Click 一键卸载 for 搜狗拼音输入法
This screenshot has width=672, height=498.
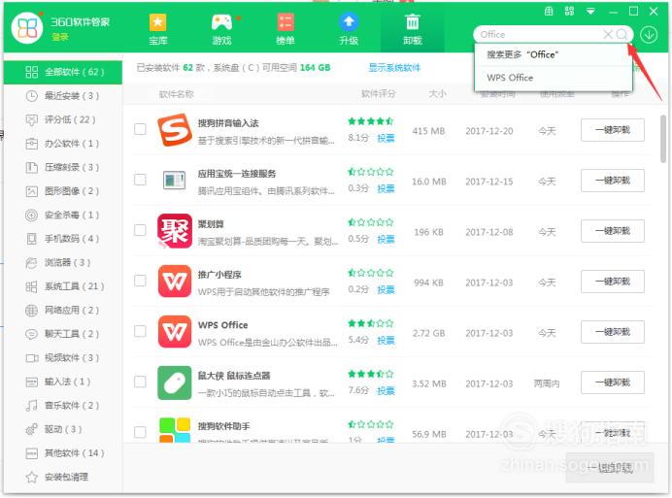click(613, 130)
